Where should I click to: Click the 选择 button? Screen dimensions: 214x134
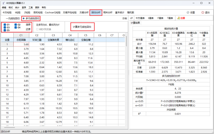point(28,24)
